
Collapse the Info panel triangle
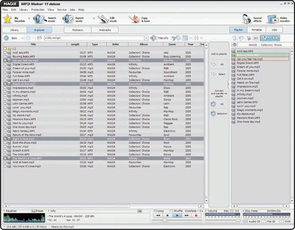48,211
